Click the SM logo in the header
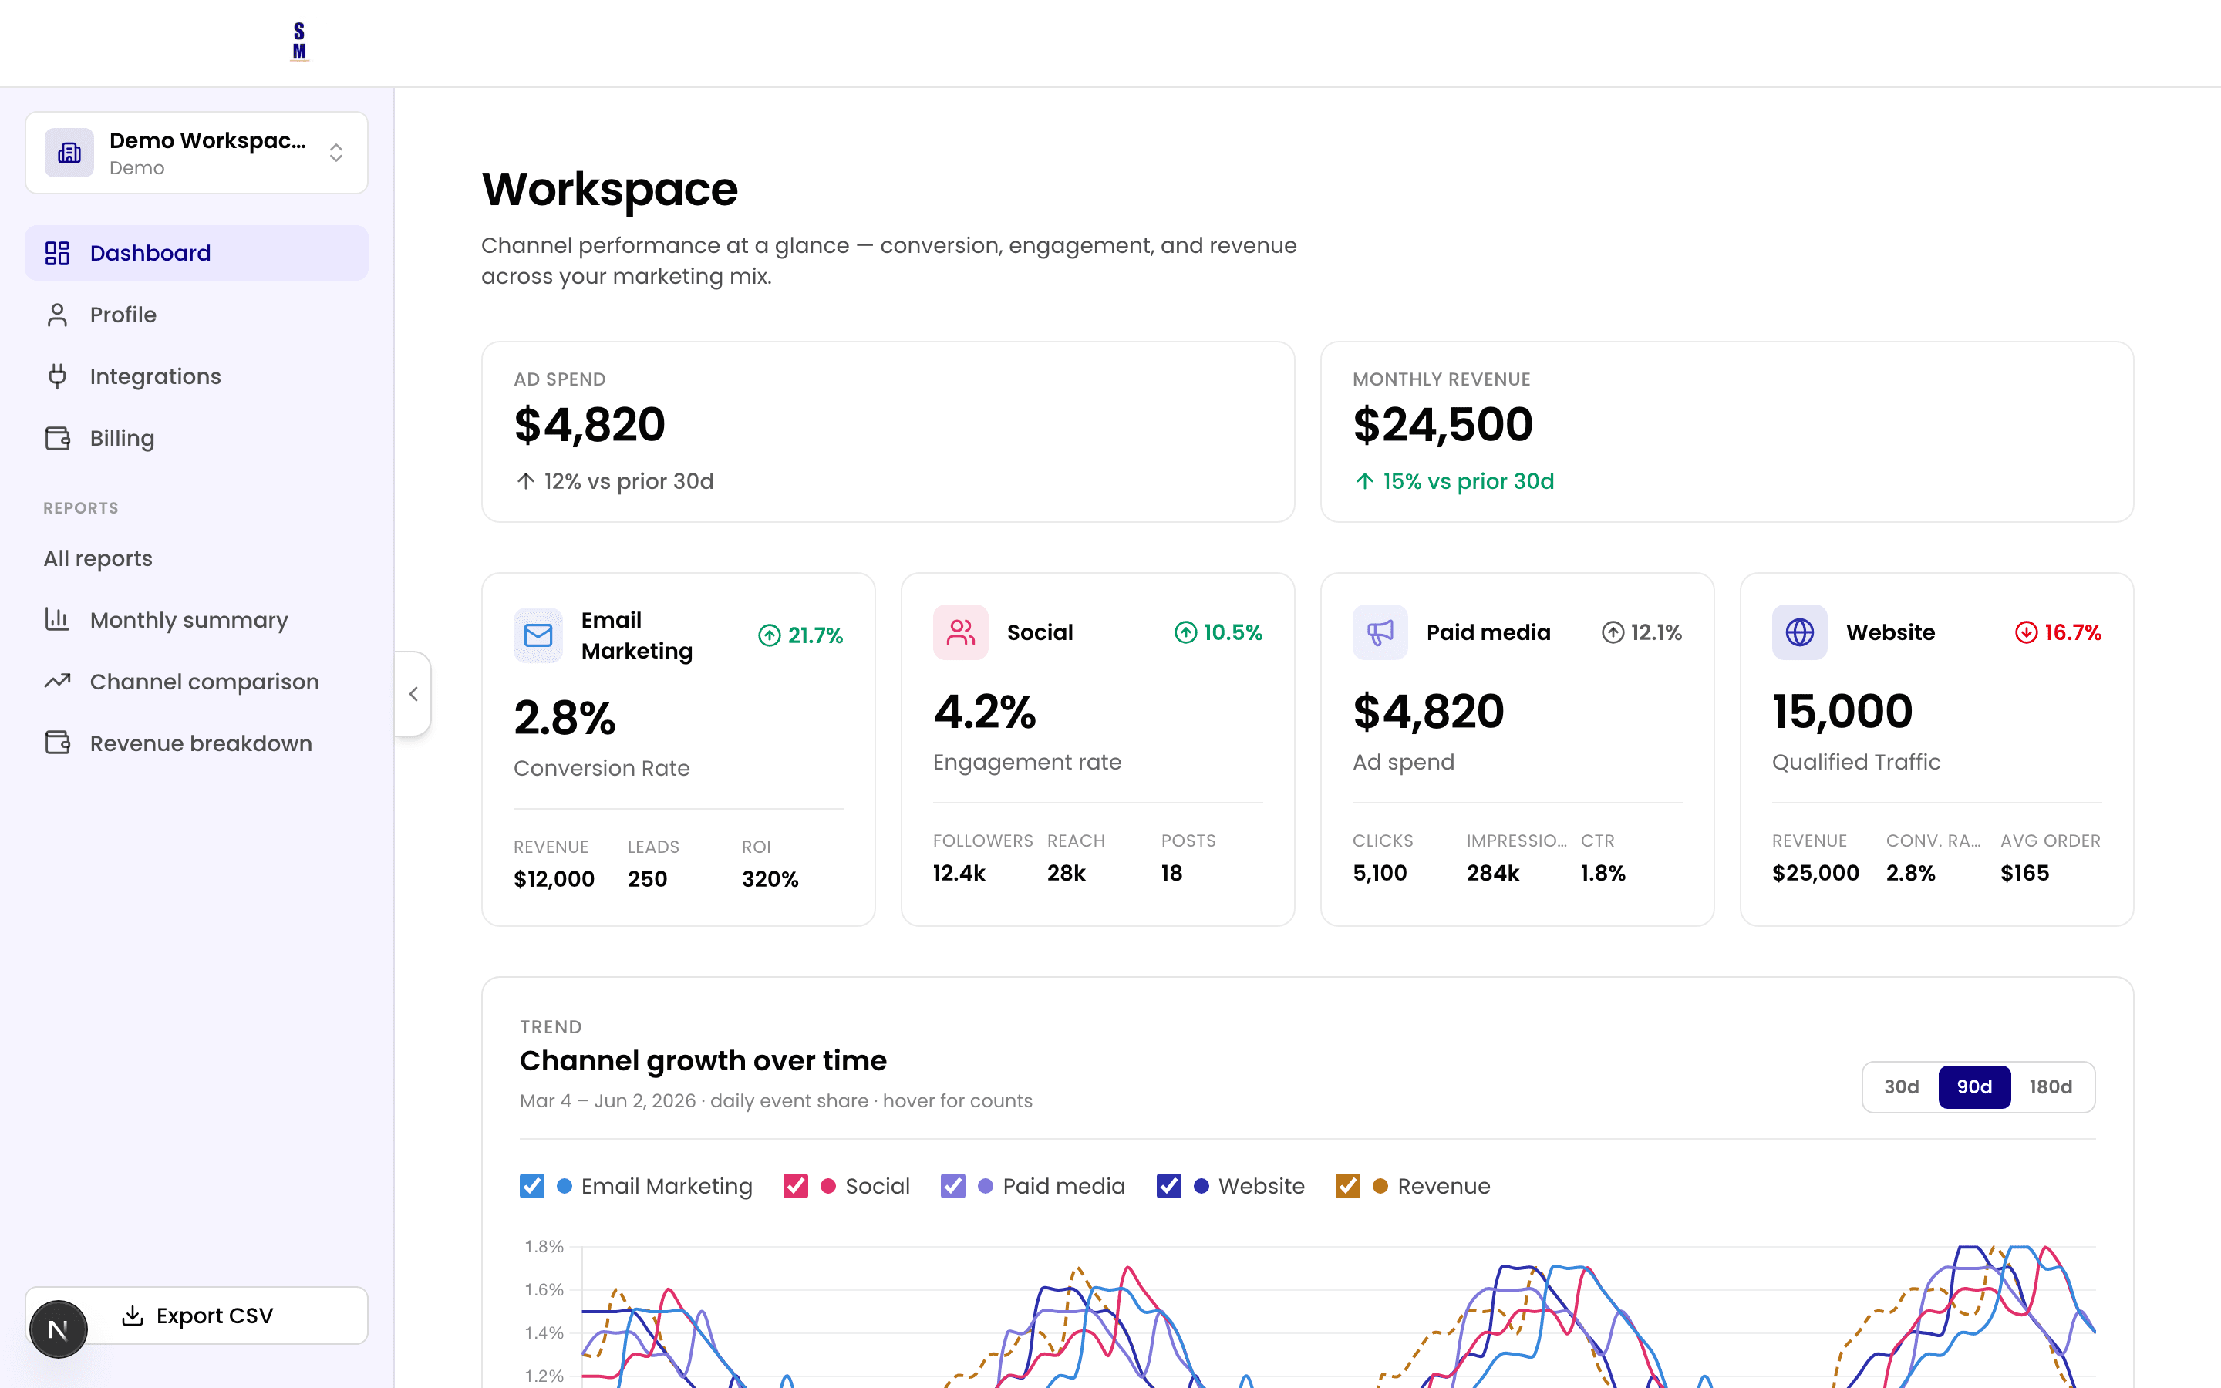Screen dimensions: 2221x1388 pos(299,42)
